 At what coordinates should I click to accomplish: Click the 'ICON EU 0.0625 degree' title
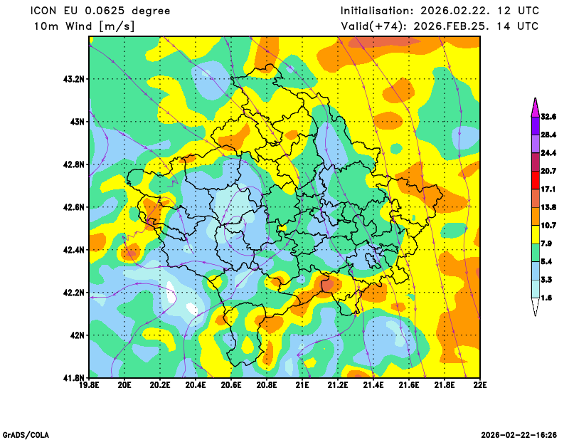click(x=102, y=11)
